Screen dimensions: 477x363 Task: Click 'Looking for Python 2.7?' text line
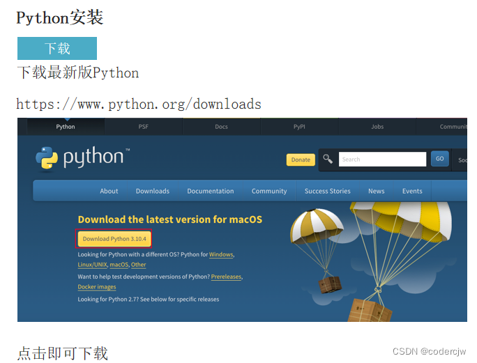click(x=148, y=299)
